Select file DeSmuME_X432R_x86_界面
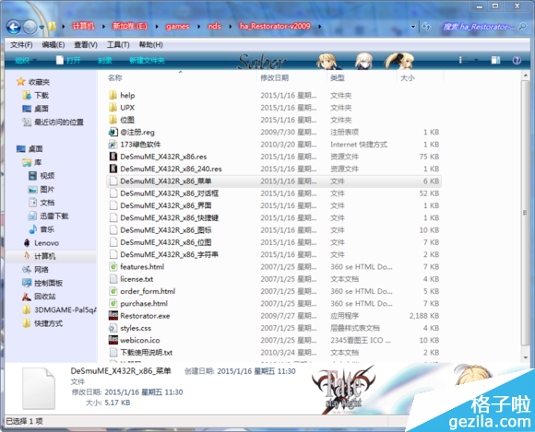This screenshot has width=535, height=432. [x=274, y=205]
